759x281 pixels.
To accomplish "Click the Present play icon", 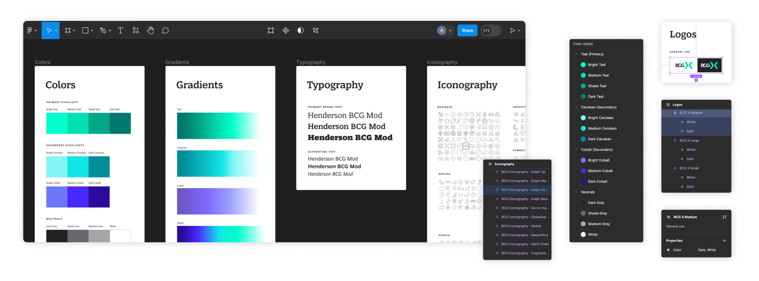I will (x=512, y=30).
